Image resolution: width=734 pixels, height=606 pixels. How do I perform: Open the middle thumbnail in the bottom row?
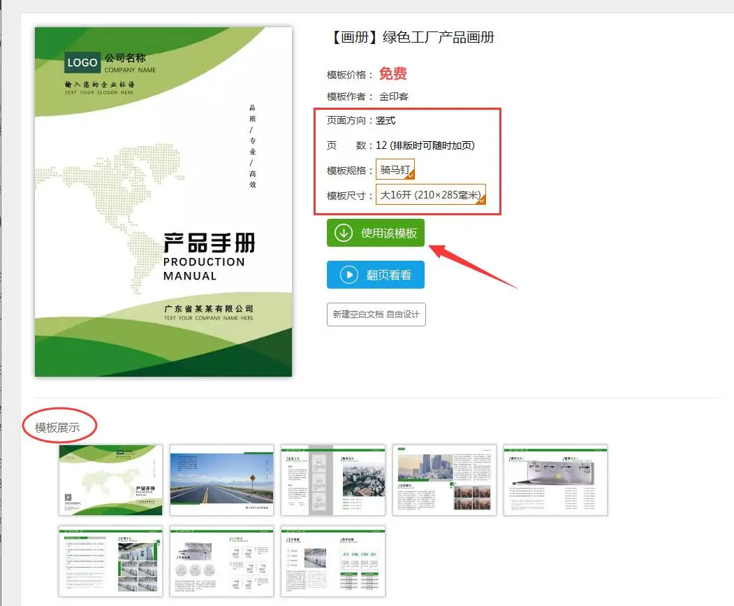pyautogui.click(x=221, y=561)
